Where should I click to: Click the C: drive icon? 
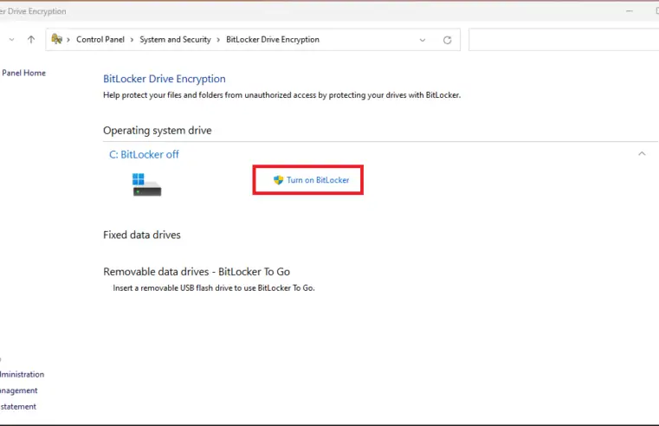click(146, 184)
